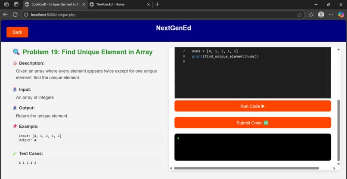The height and width of the screenshot is (179, 347).
Task: Click the vertical scrollbar thumb of editor panel
Action: (338, 130)
